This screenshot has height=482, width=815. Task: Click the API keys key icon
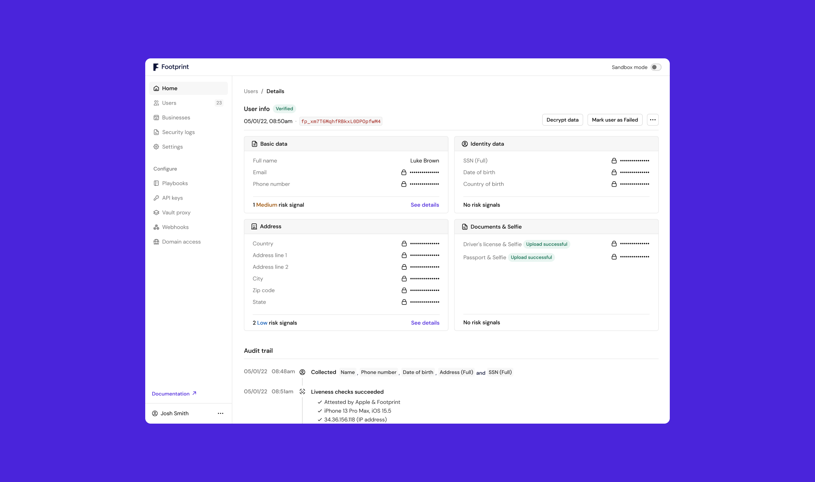[x=156, y=198]
